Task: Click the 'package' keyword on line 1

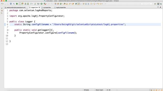Action: point(14,10)
